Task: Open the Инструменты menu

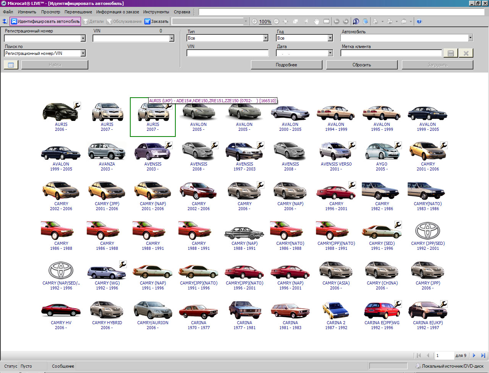Action: [156, 12]
